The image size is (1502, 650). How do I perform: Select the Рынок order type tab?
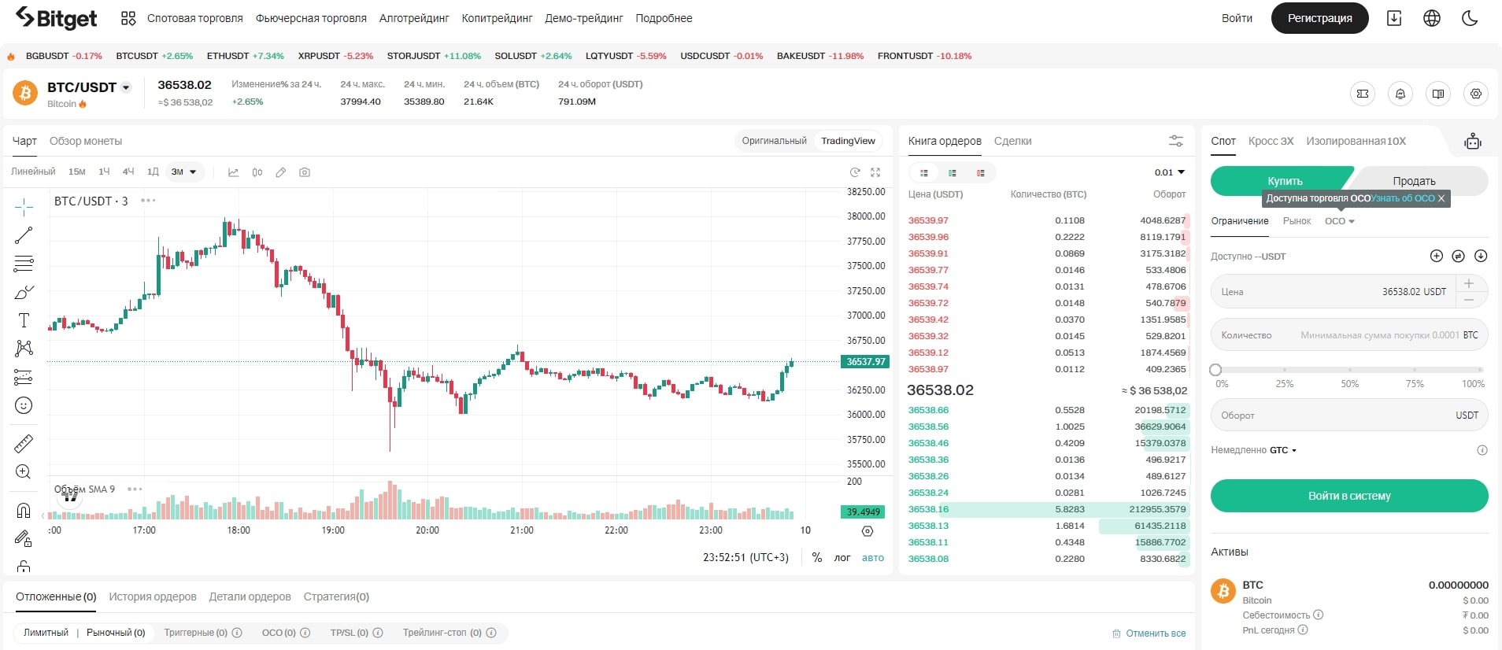coord(1297,221)
